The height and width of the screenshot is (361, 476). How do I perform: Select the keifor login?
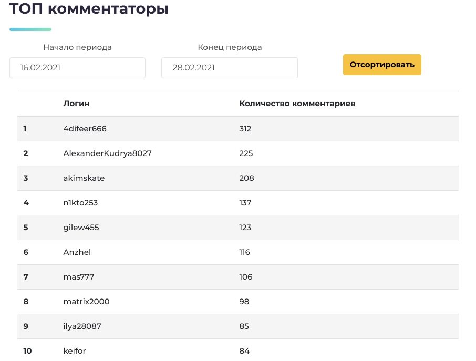(74, 351)
